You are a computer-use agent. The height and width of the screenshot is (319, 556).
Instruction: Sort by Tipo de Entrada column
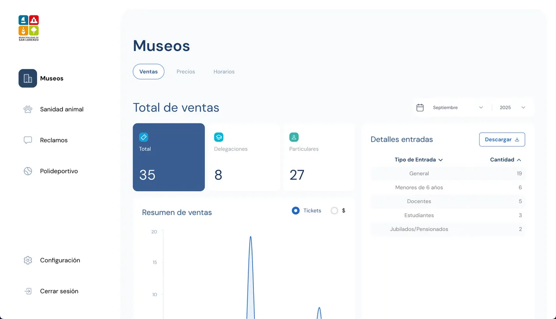pos(418,159)
